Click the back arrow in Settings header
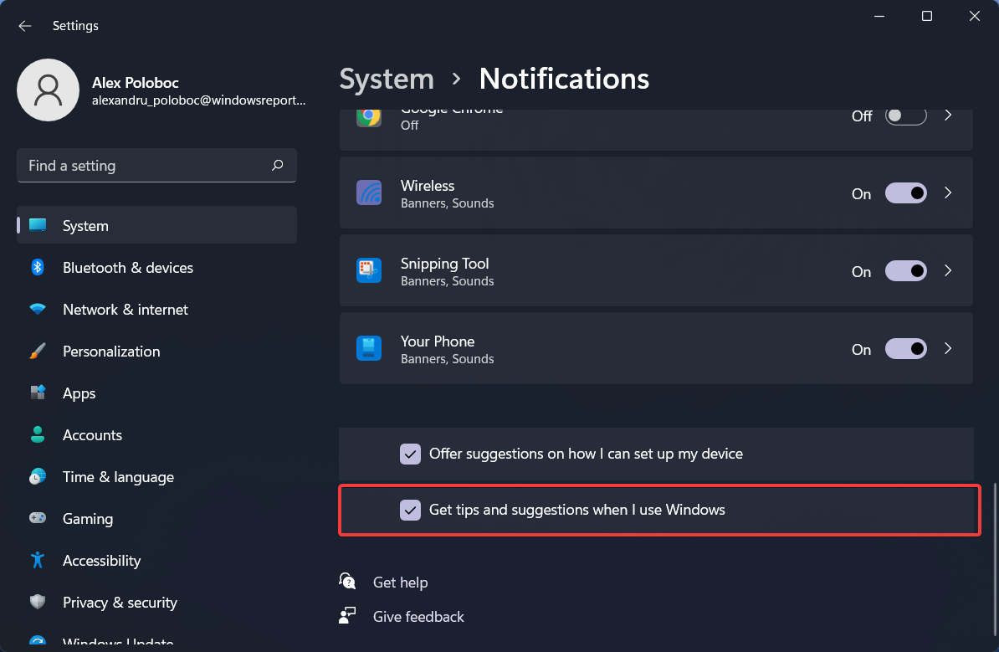The image size is (999, 652). point(25,26)
